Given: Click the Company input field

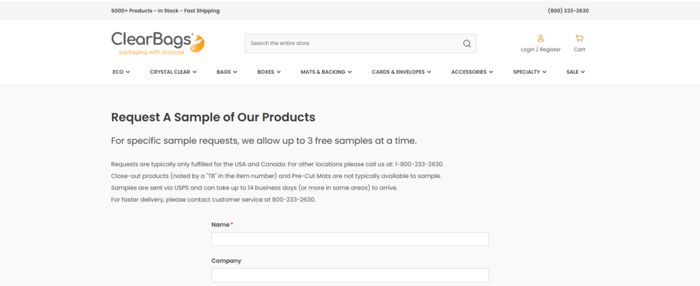Looking at the screenshot, I should 349,275.
